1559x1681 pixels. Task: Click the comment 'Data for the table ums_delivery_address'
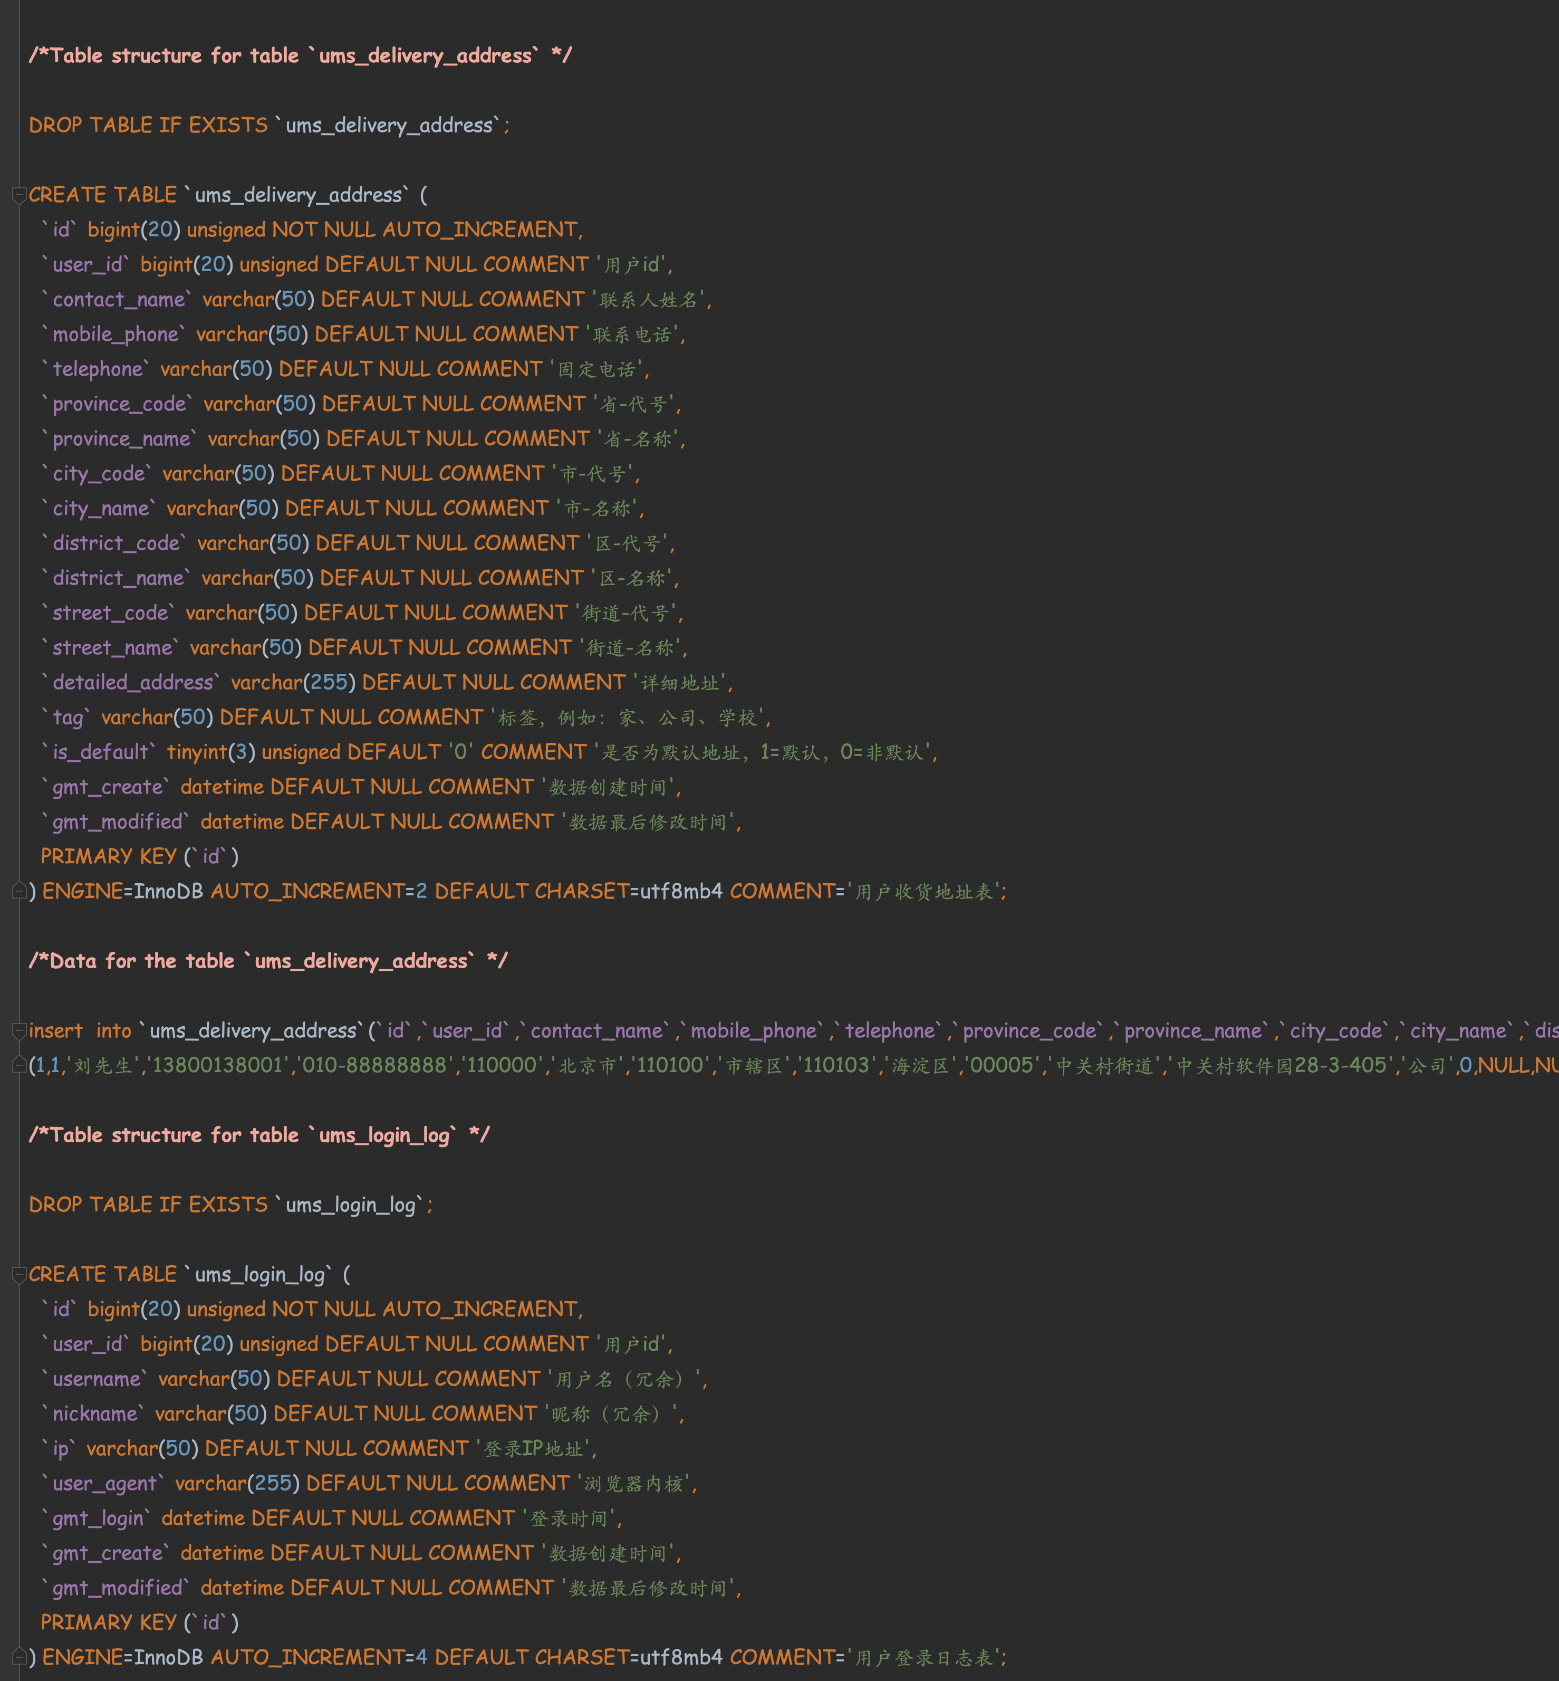pos(268,961)
